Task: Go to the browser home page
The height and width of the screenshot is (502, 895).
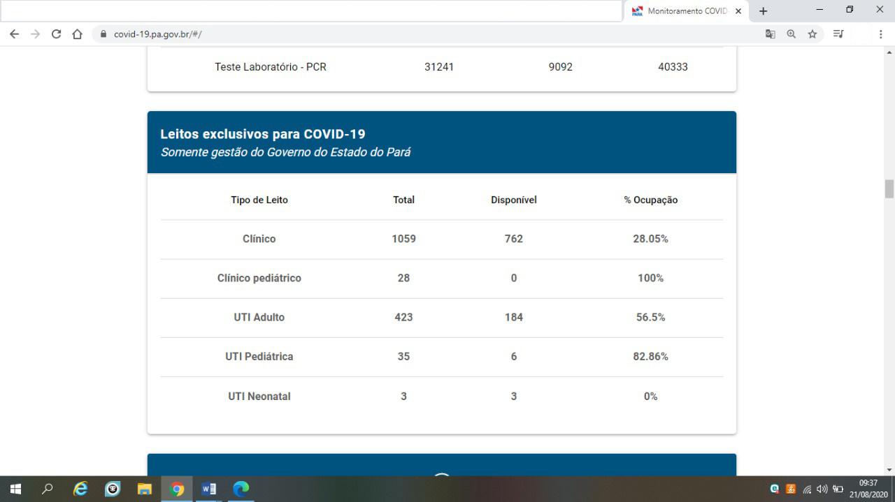Action: coord(78,34)
